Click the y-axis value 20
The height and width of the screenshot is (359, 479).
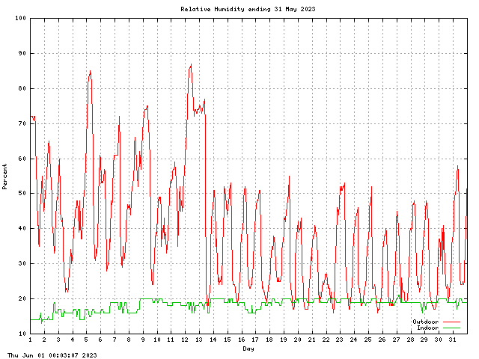[22, 298]
